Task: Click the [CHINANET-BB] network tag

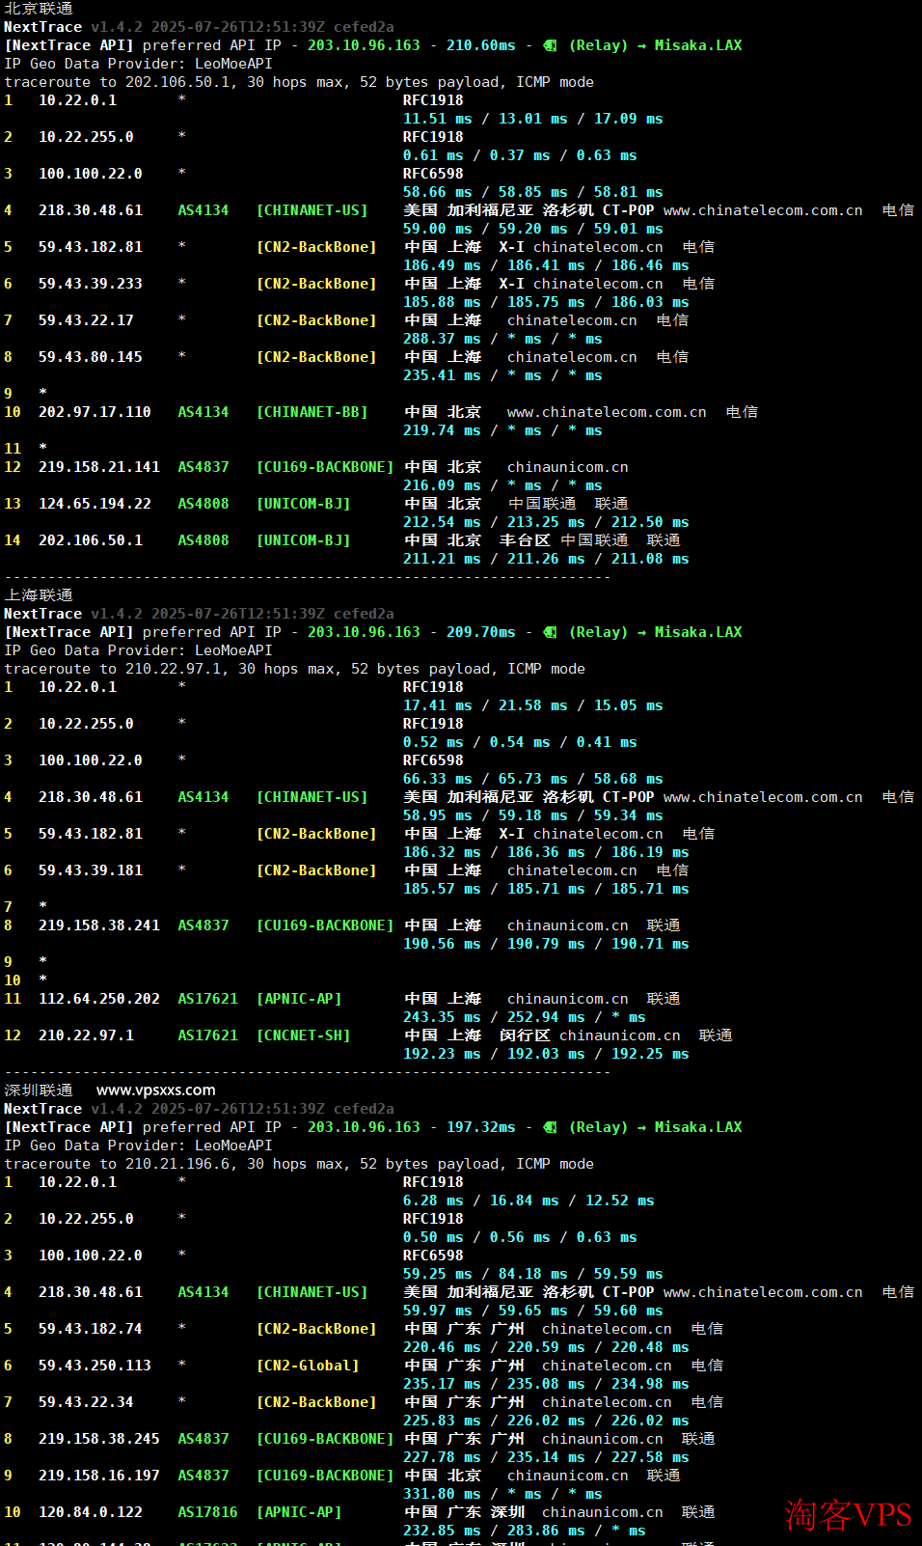Action: click(x=312, y=412)
